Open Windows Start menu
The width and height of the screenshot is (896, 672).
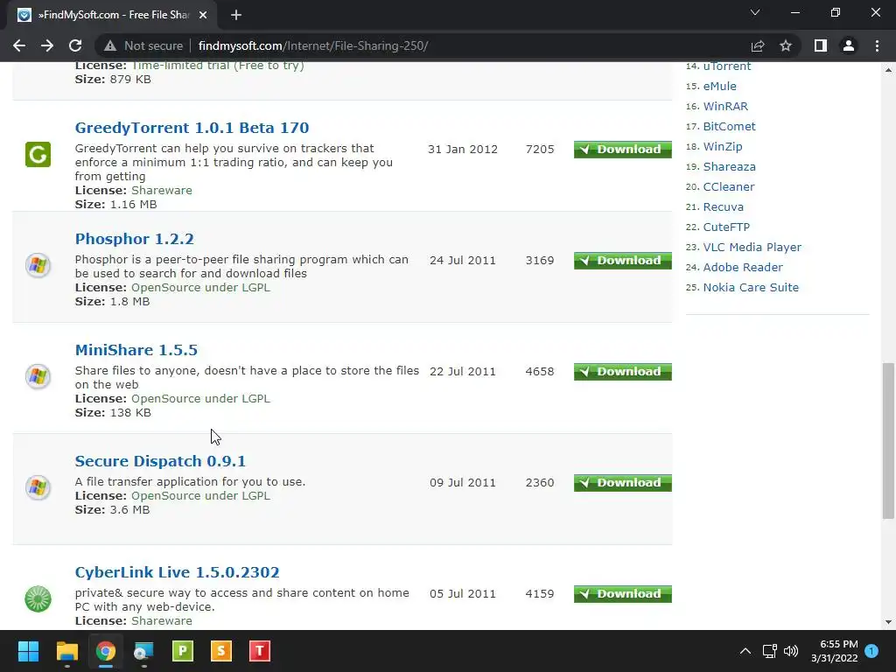click(x=28, y=651)
